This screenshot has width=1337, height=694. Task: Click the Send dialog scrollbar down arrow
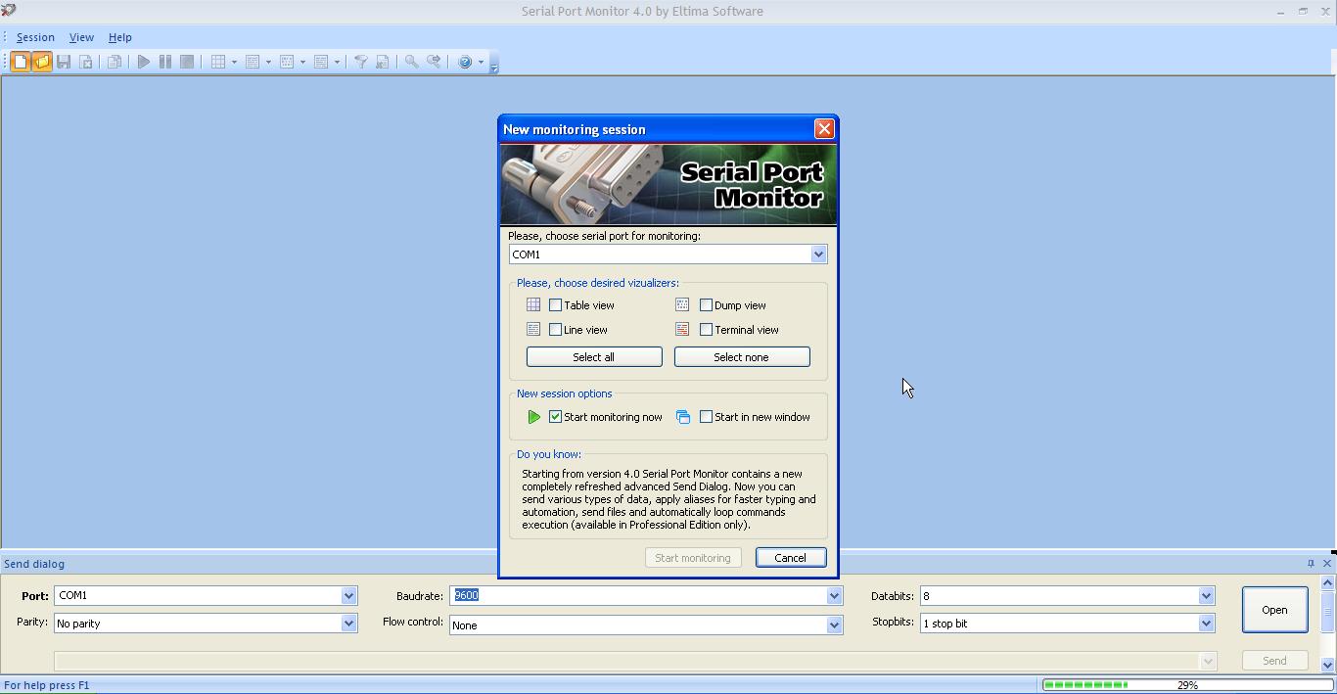pos(1327,665)
